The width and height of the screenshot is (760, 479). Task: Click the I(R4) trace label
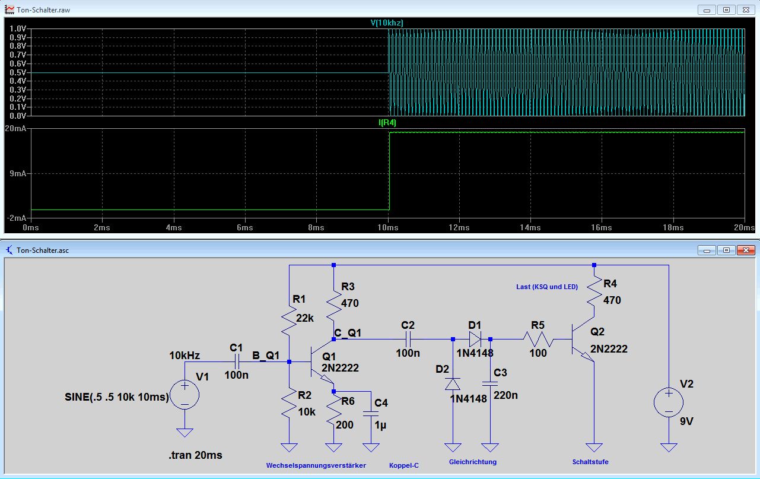click(x=387, y=123)
